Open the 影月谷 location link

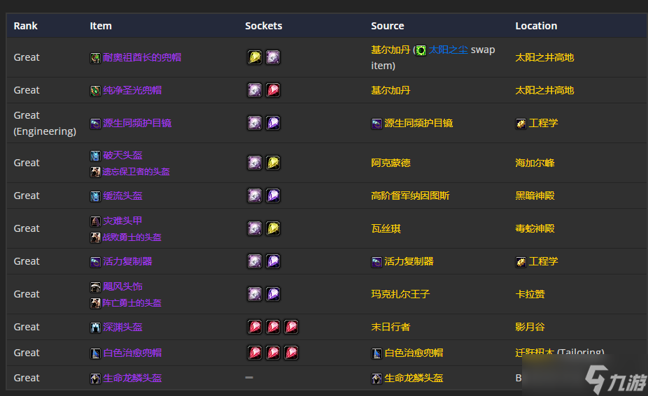(530, 327)
